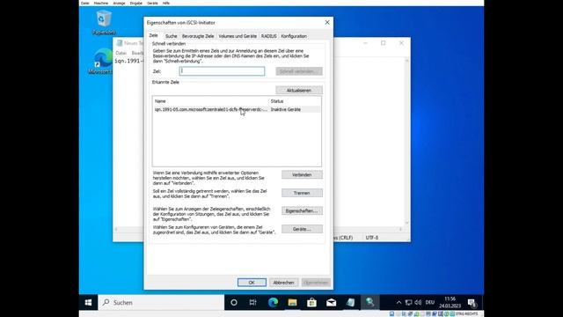Click the Verbinden button
Image resolution: width=563 pixels, height=317 pixels.
coord(302,174)
